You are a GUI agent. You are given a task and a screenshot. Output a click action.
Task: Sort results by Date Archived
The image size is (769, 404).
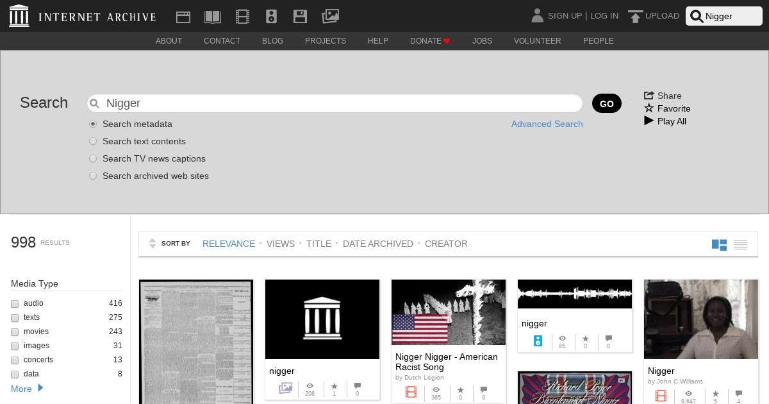click(x=378, y=244)
